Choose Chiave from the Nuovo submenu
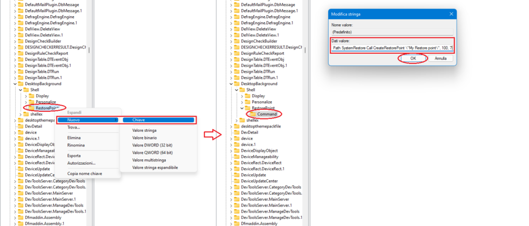 click(x=158, y=119)
